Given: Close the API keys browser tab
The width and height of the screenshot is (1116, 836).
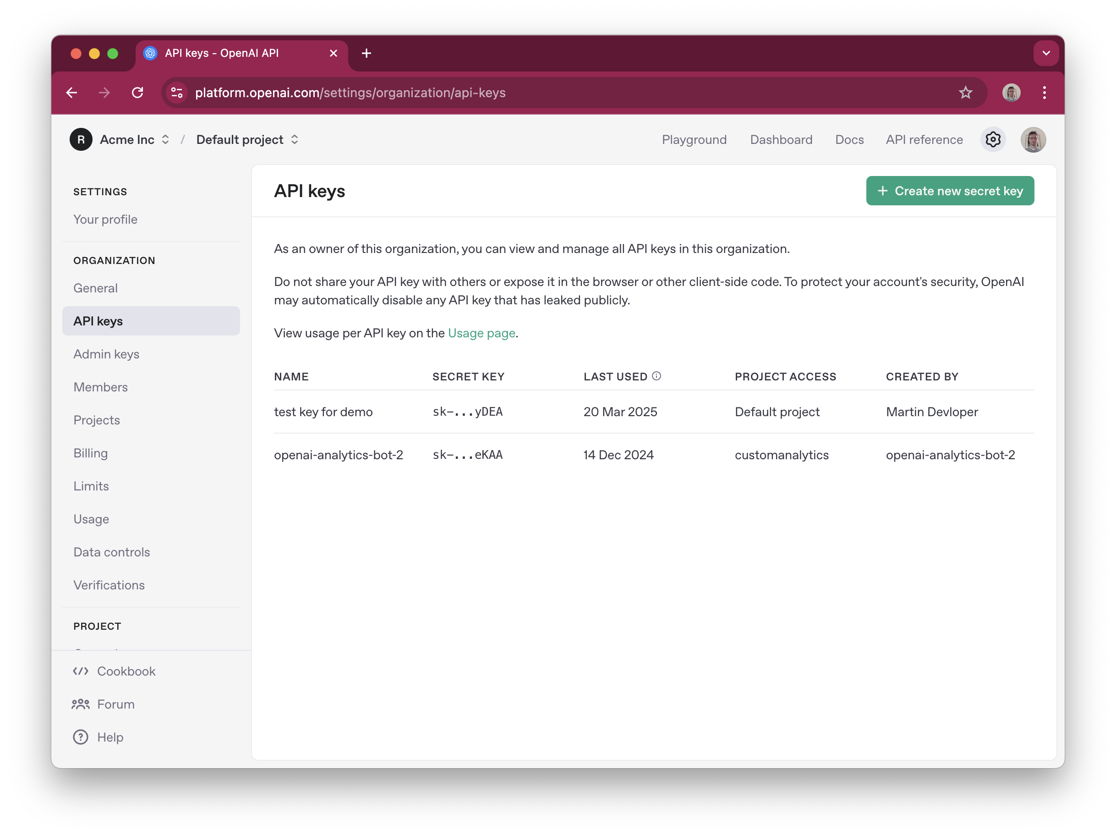Looking at the screenshot, I should (334, 53).
